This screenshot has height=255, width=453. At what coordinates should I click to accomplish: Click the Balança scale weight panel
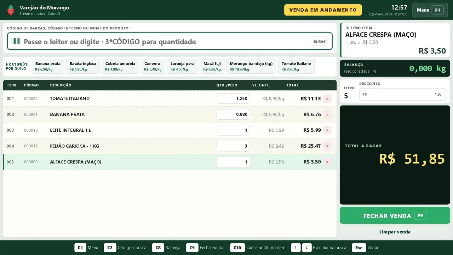[x=395, y=68]
